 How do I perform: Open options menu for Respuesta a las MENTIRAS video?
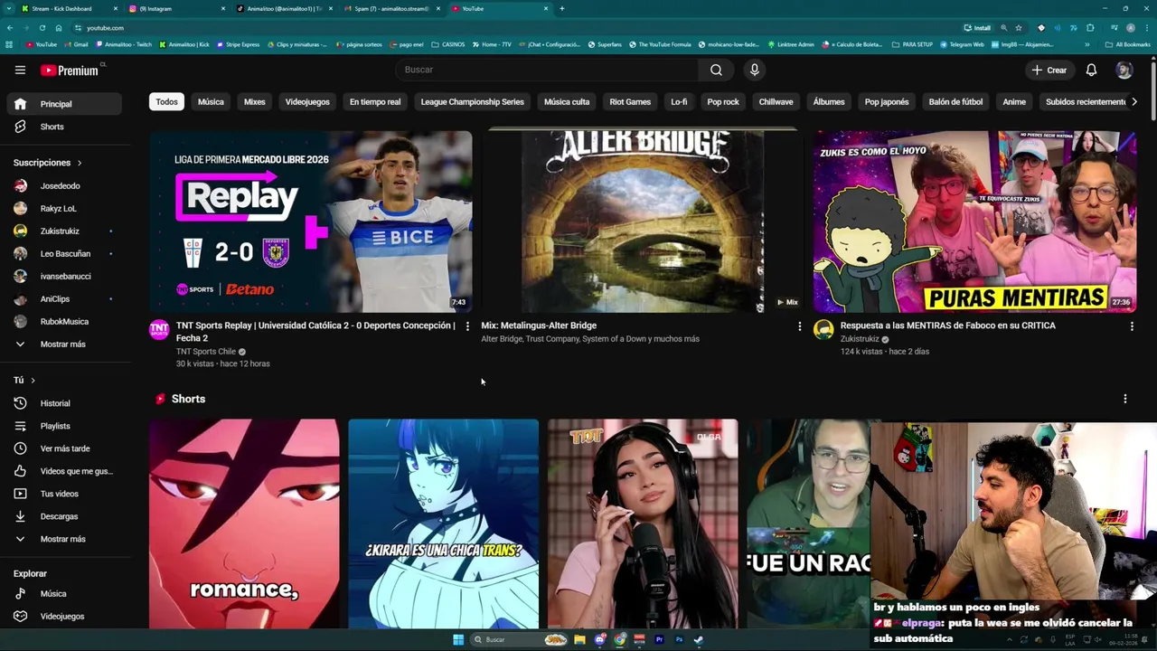click(x=1132, y=326)
